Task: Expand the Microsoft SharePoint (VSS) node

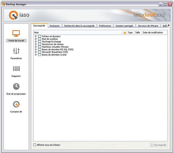Action: click(36, 52)
